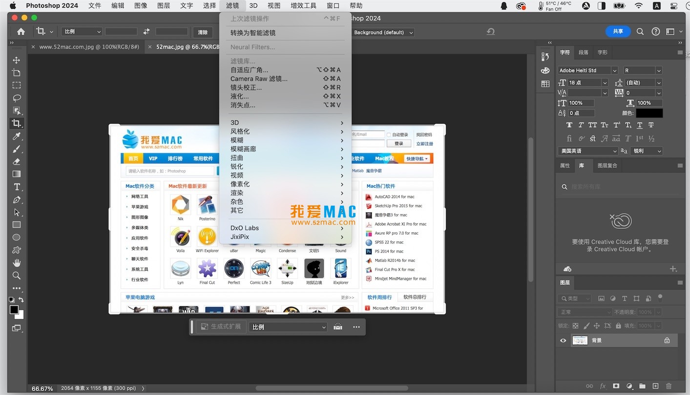Toggle underline formatting in the Character panel
The height and width of the screenshot is (395, 690).
tap(640, 125)
